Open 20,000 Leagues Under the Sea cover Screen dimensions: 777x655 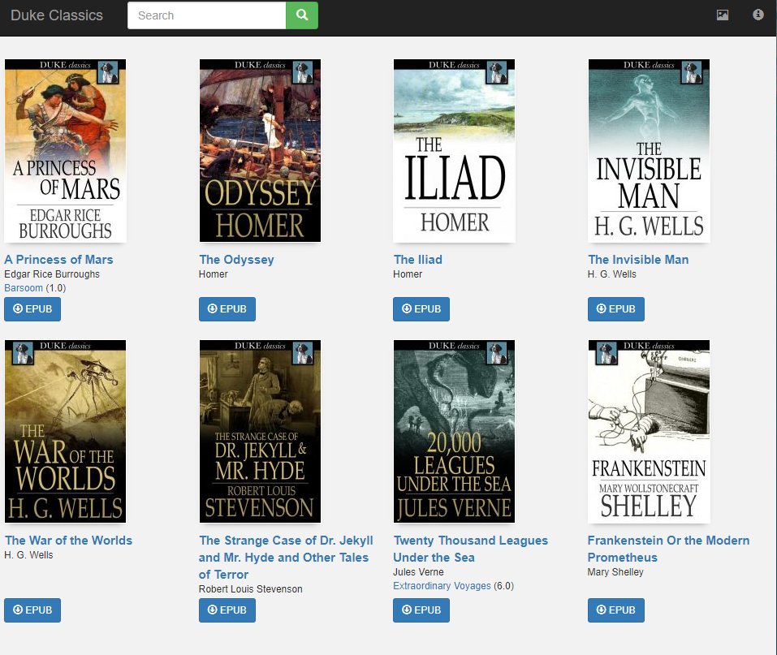point(455,432)
